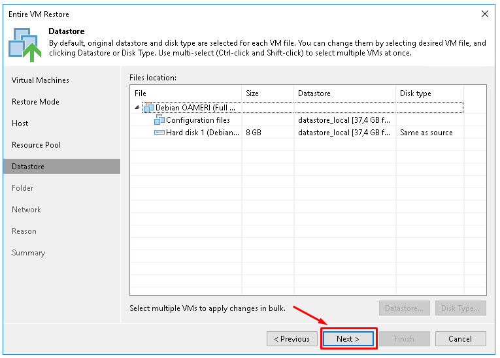Click the disabled Finish button
Image resolution: width=500 pixels, height=358 pixels.
point(405,338)
